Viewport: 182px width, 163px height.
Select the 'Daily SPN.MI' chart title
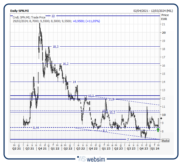19,11
